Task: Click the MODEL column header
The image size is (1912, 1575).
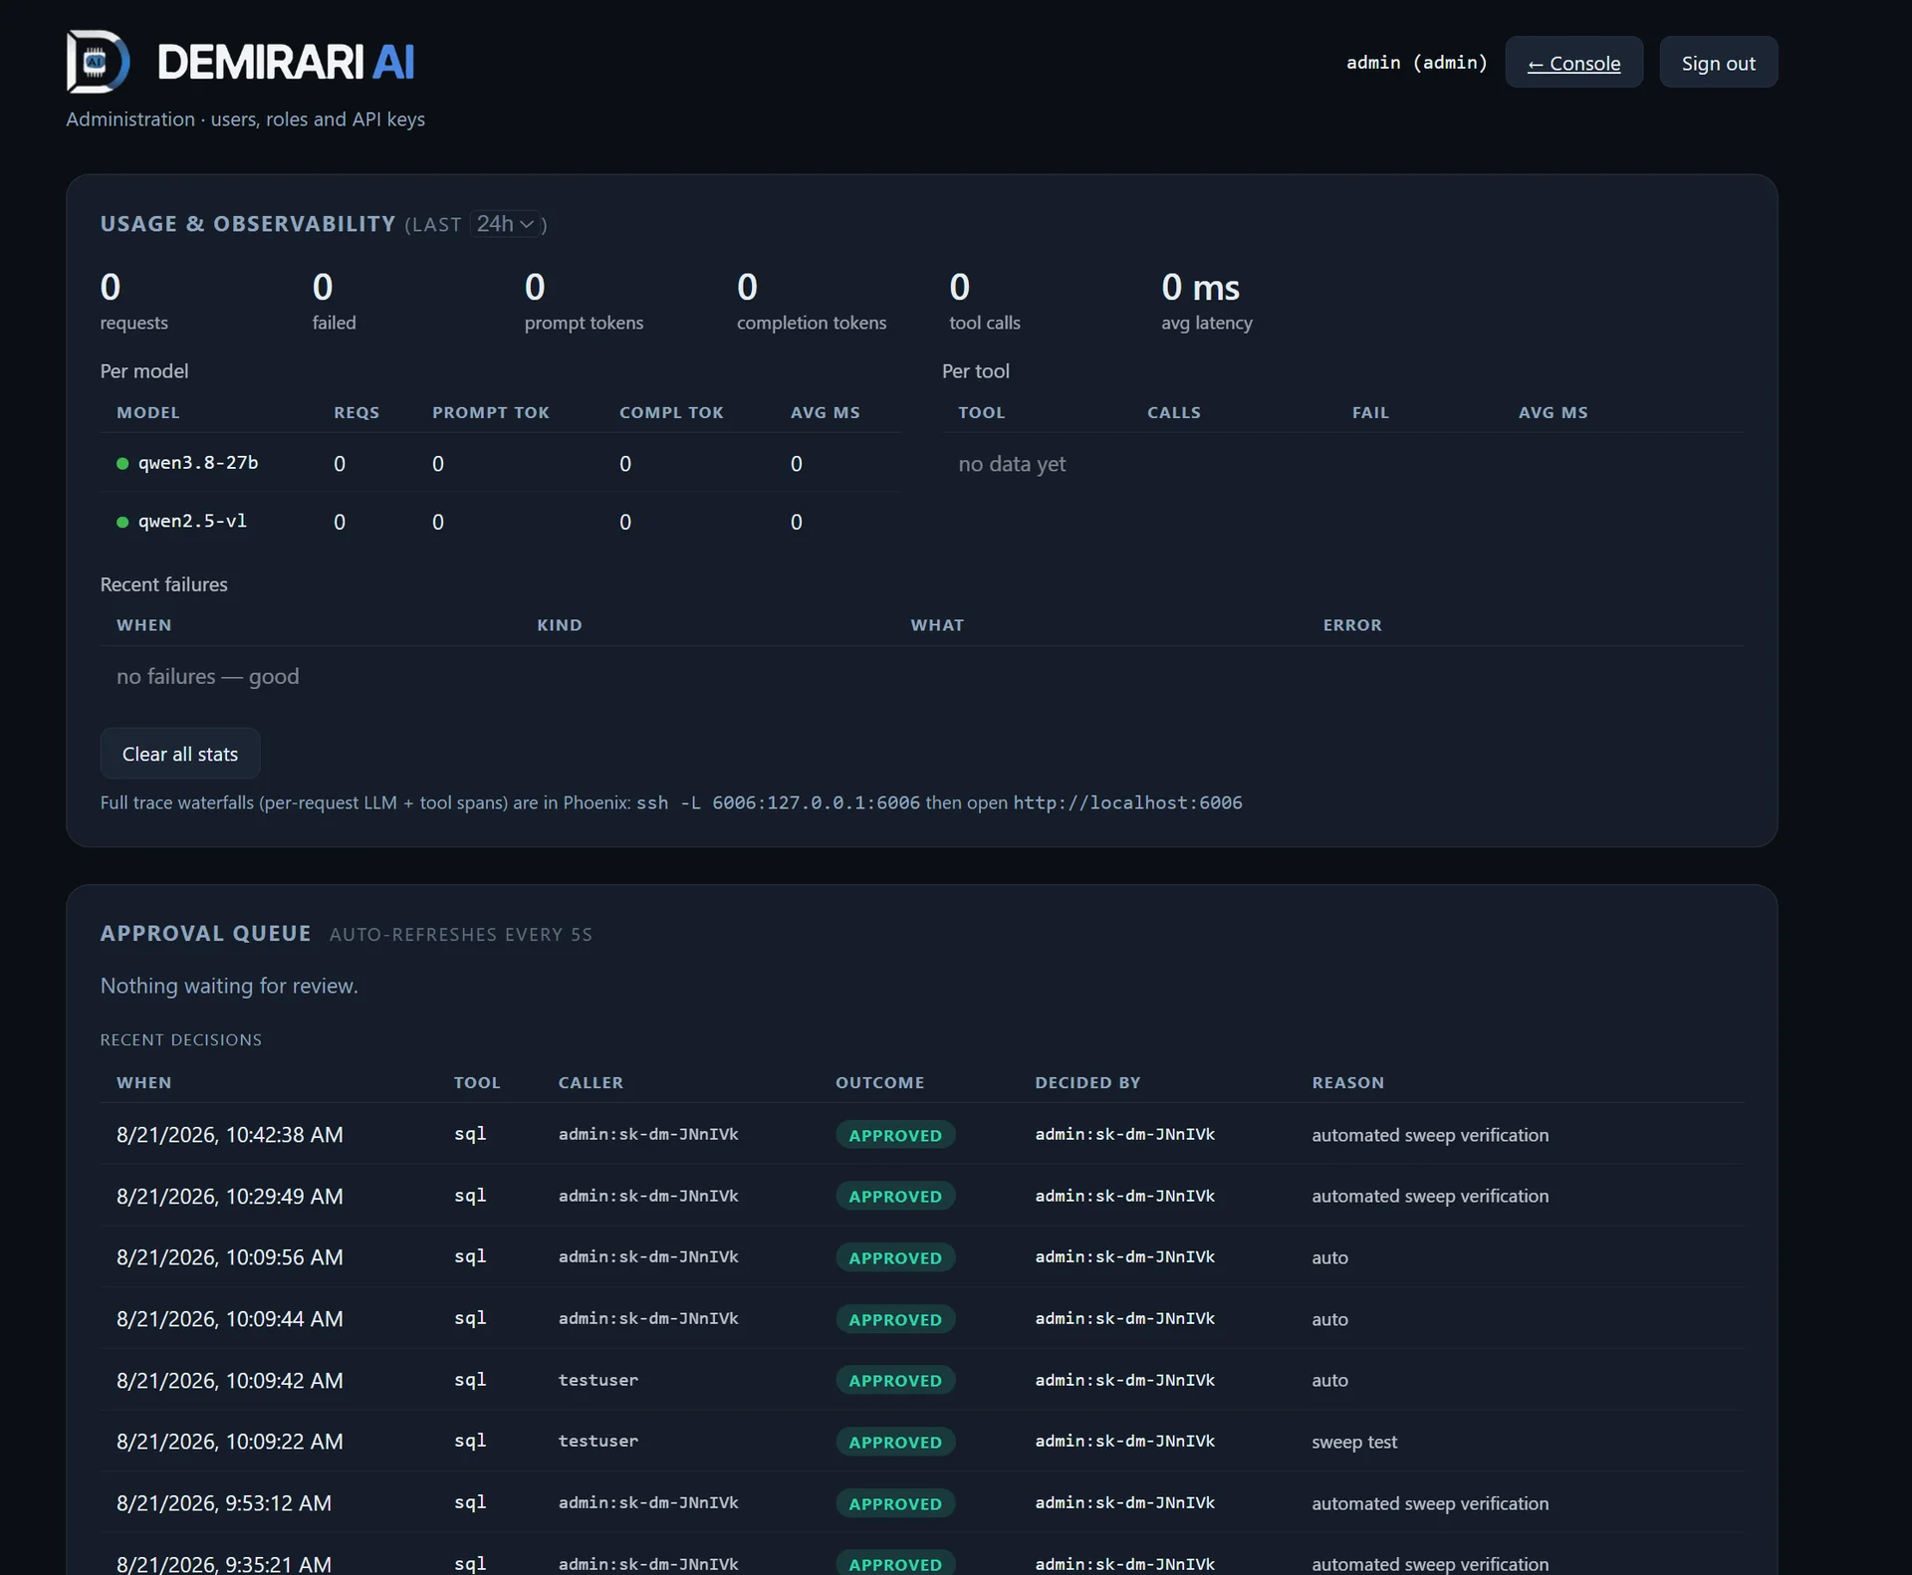Action: click(x=148, y=412)
